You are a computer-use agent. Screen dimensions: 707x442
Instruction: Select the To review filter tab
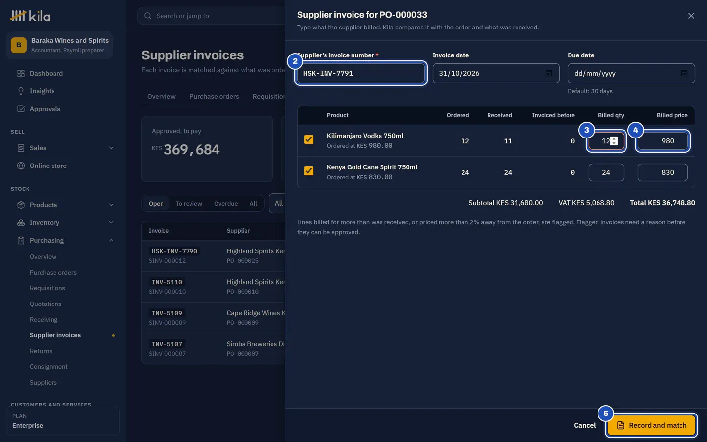[x=189, y=204]
